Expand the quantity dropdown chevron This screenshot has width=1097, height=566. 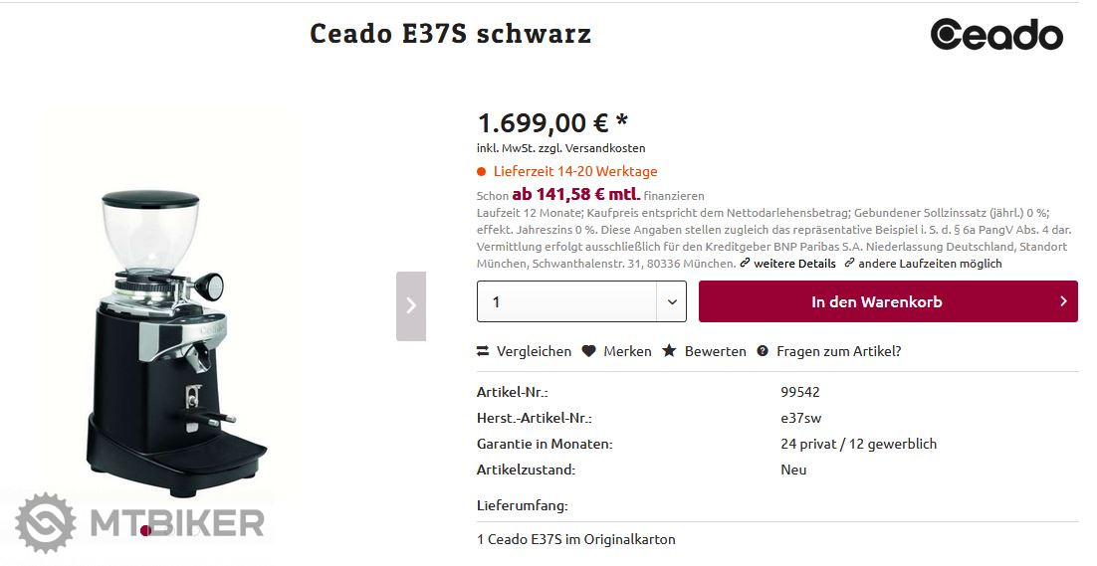point(672,301)
